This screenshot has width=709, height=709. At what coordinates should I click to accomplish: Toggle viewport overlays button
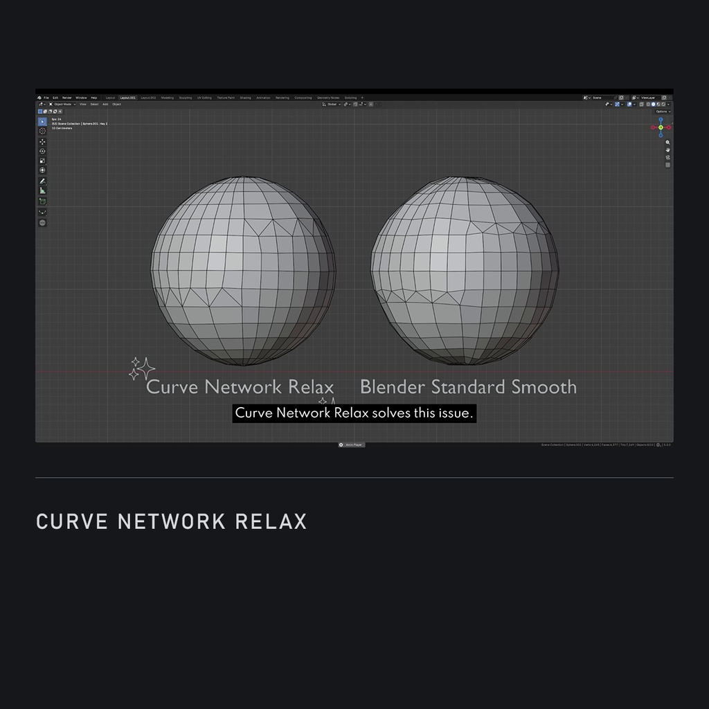tap(629, 105)
